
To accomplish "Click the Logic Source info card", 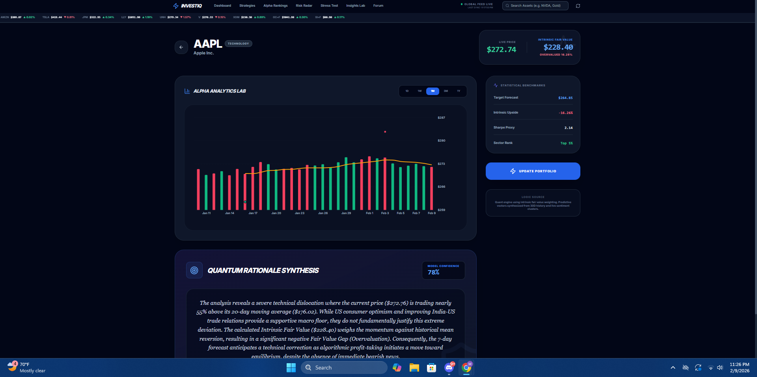I will coord(533,203).
